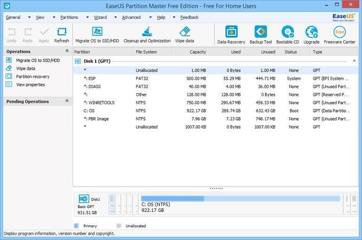Click the Unallocated legend color swatch
Image resolution: width=362 pixels, height=240 pixels.
tap(119, 226)
